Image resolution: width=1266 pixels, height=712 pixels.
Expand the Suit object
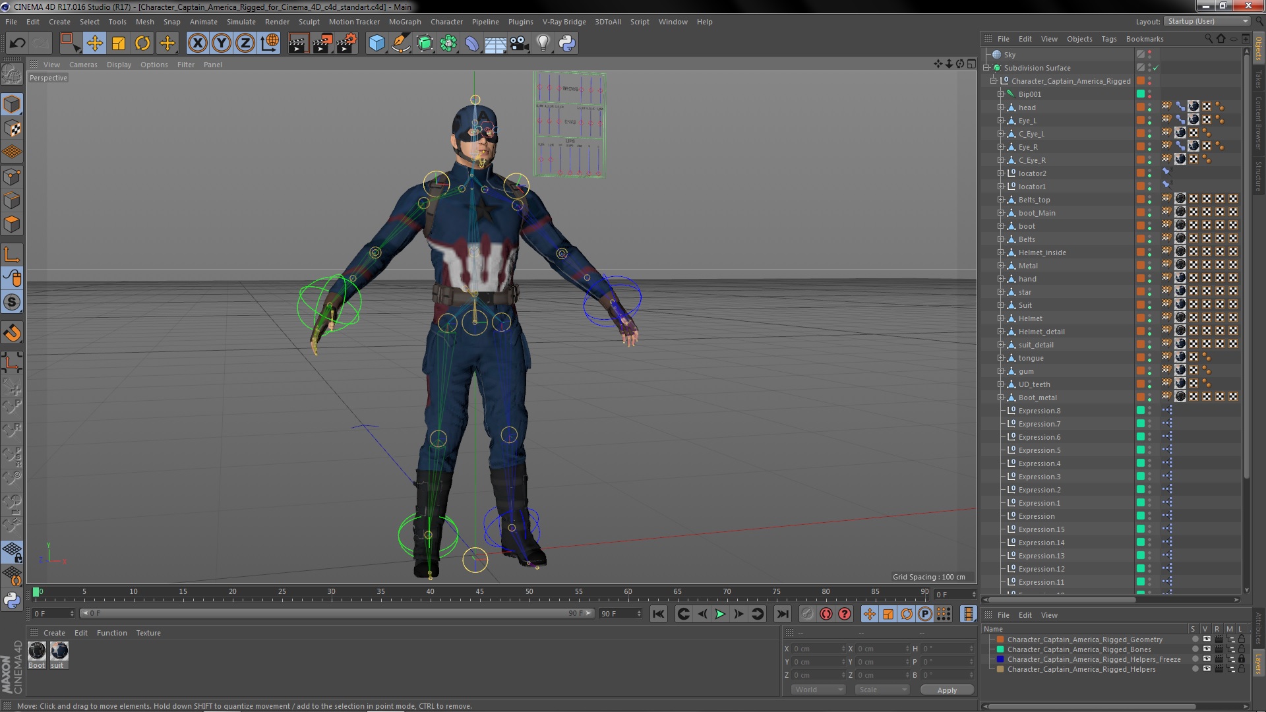click(x=1001, y=305)
